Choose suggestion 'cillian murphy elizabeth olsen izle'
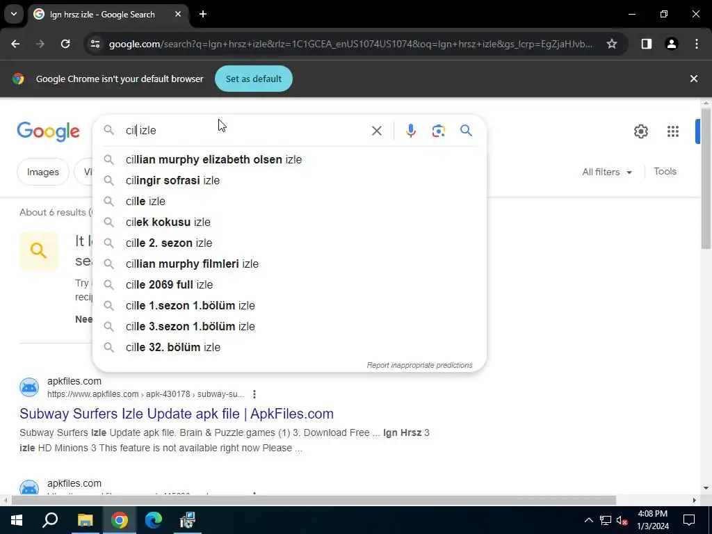Viewport: 712px width, 534px height. (289, 159)
